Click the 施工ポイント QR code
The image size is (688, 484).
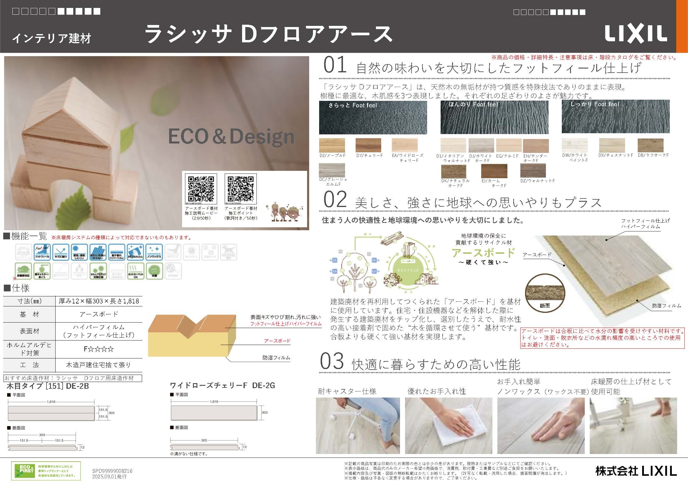pos(241,189)
